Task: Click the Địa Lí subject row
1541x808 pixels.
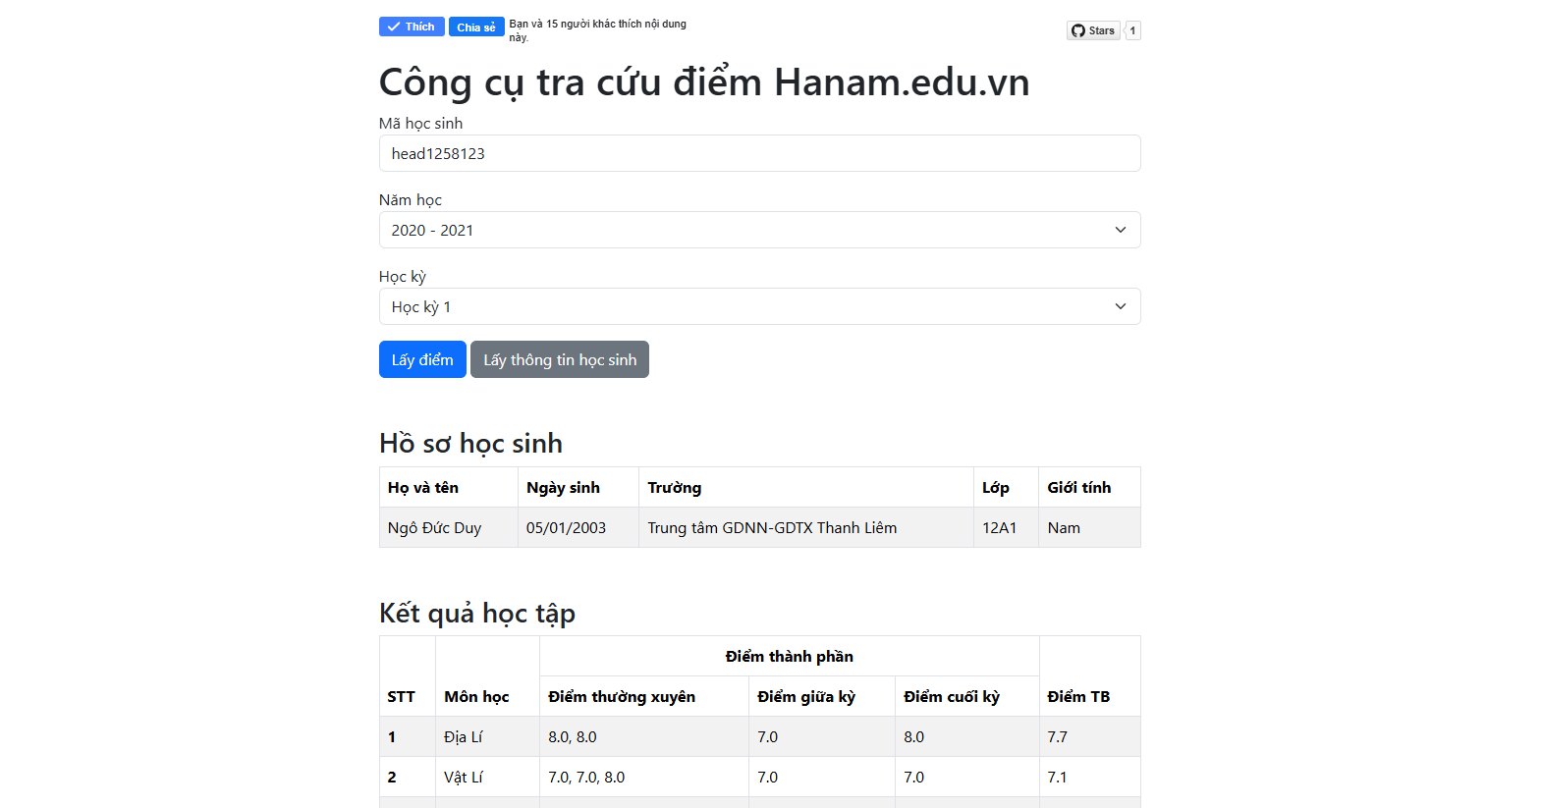Action: tap(462, 736)
